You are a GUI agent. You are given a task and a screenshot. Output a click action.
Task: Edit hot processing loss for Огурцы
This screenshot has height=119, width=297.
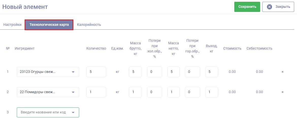pyautogui.click(x=192, y=72)
